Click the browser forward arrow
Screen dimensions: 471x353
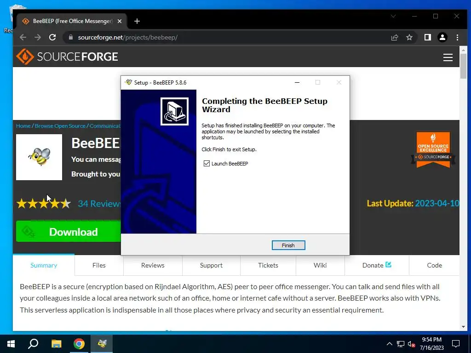(38, 37)
